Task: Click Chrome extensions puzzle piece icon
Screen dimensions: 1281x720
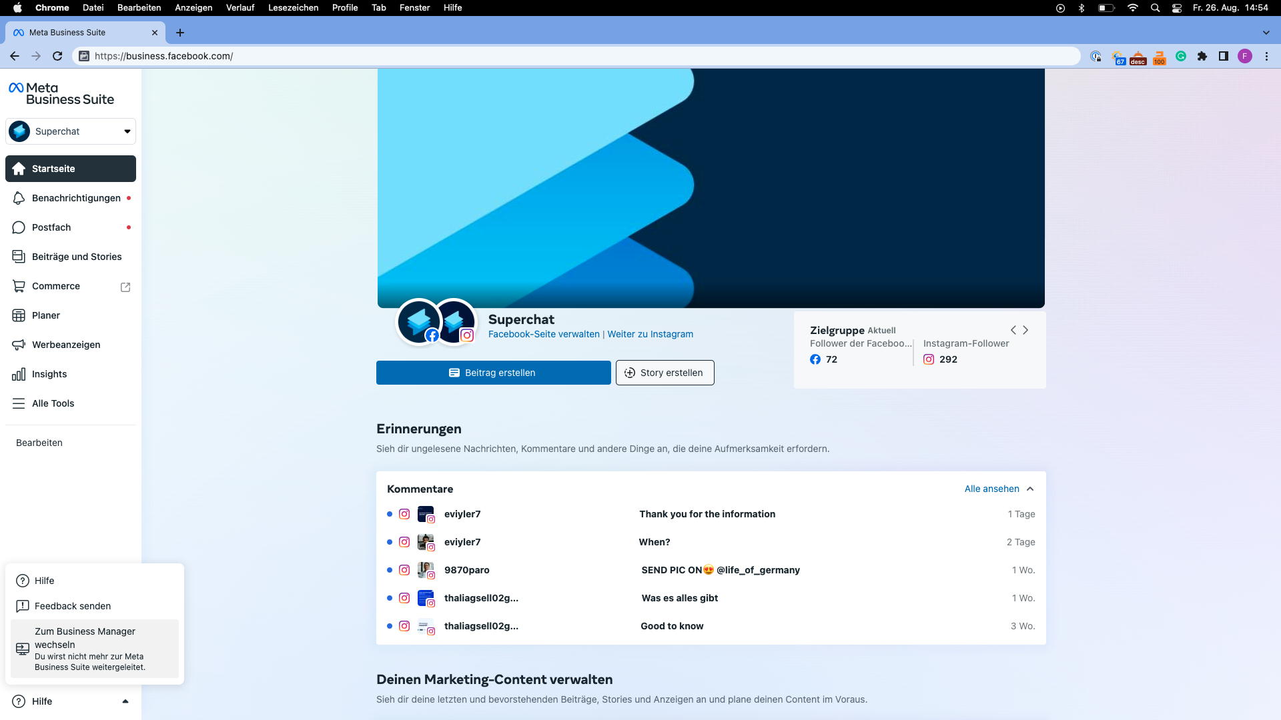Action: coord(1202,56)
